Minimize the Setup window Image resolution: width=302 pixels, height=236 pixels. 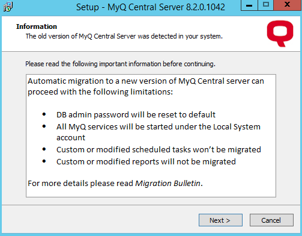249,5
